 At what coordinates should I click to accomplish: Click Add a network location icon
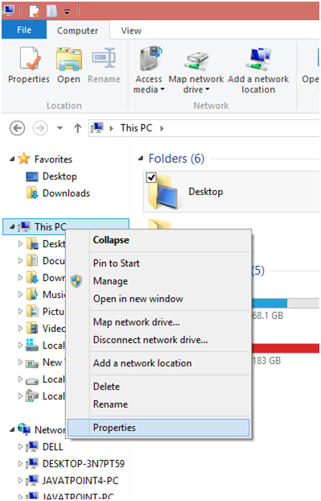click(x=258, y=59)
